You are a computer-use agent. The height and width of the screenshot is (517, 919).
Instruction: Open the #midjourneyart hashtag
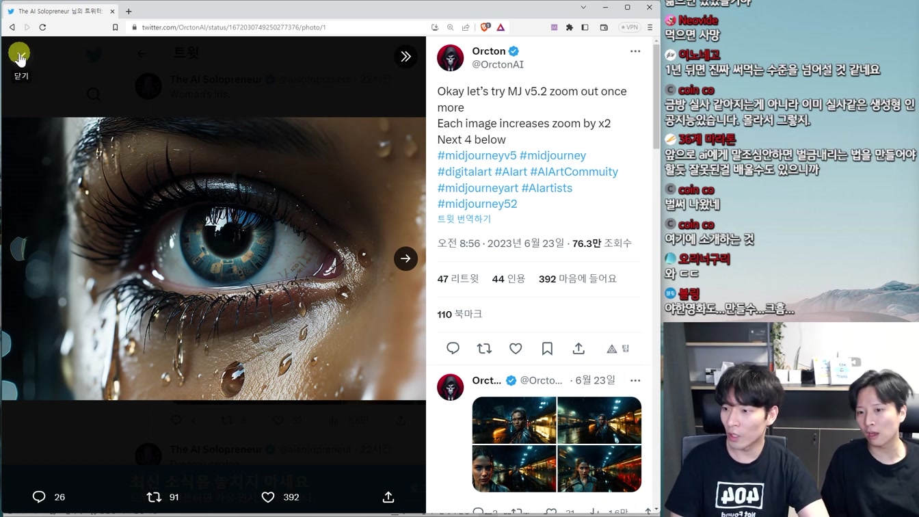[477, 187]
